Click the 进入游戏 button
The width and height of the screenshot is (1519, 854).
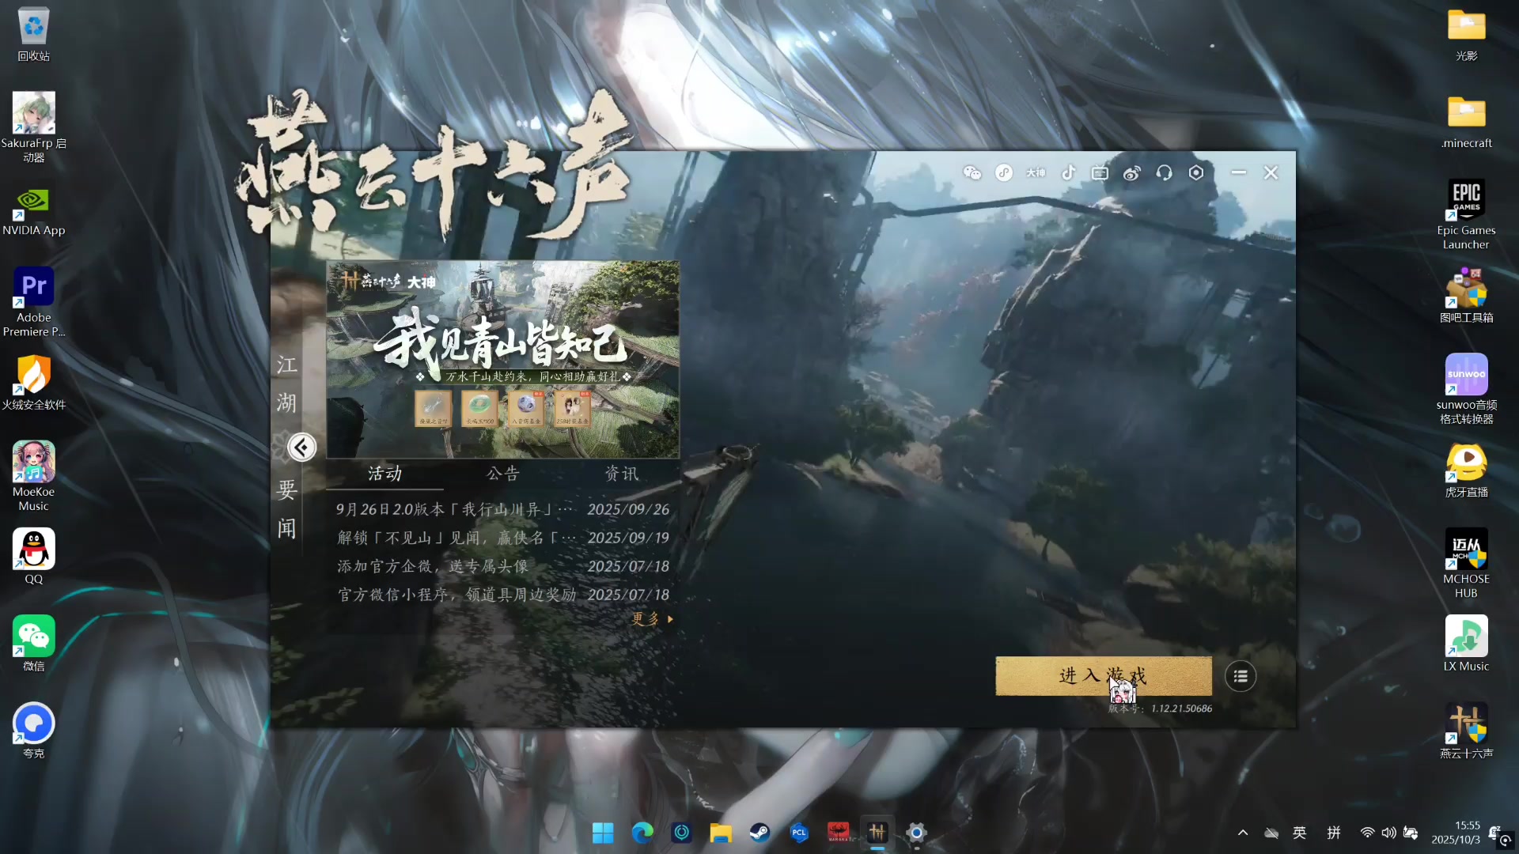point(1103,676)
